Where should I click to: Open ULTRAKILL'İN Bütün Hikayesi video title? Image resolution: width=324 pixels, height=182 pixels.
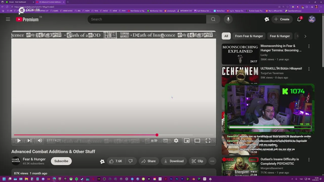click(281, 69)
